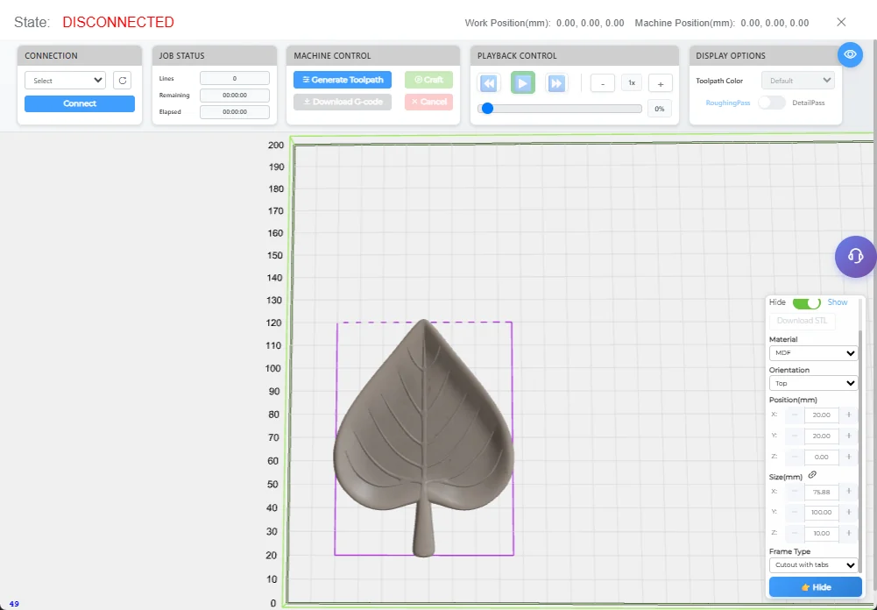Click the Position X input field
877x610 pixels.
822,415
